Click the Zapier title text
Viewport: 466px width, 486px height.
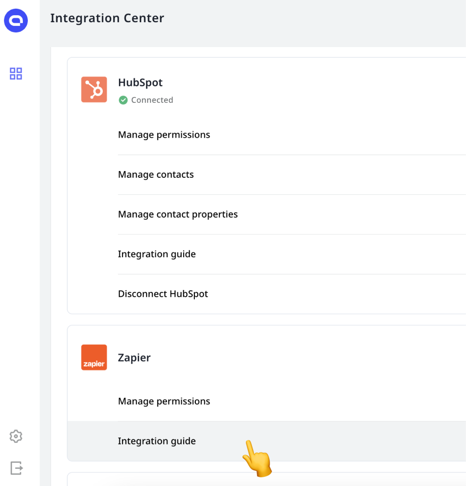(x=134, y=358)
